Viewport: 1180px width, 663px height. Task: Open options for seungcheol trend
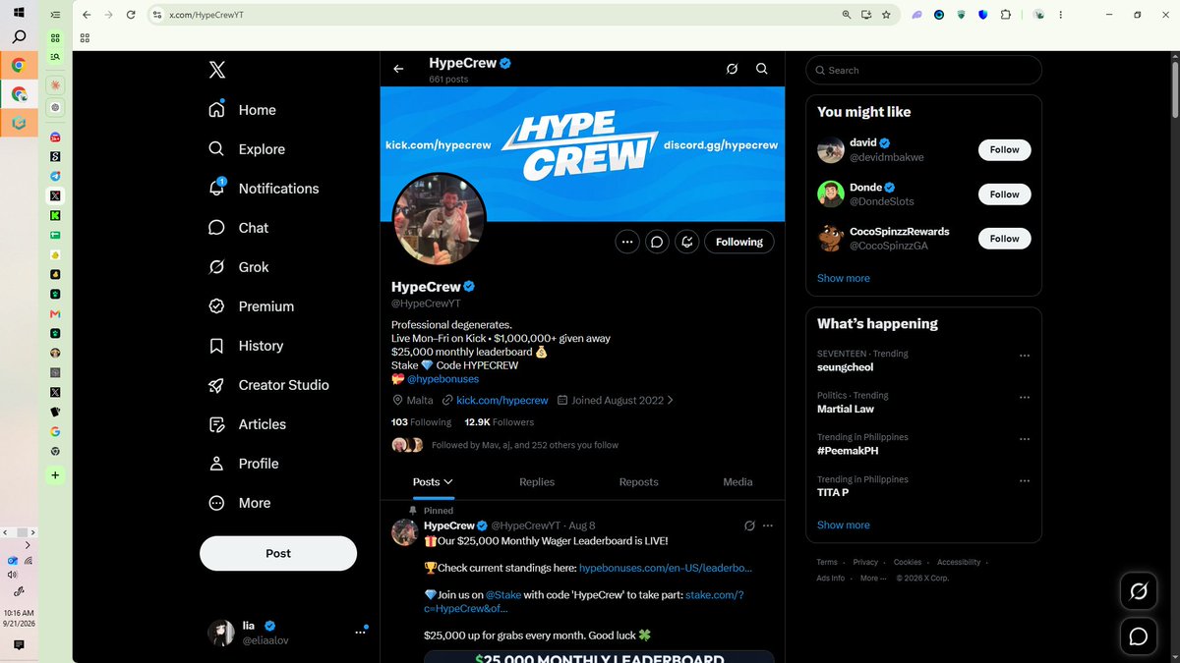[1025, 356]
